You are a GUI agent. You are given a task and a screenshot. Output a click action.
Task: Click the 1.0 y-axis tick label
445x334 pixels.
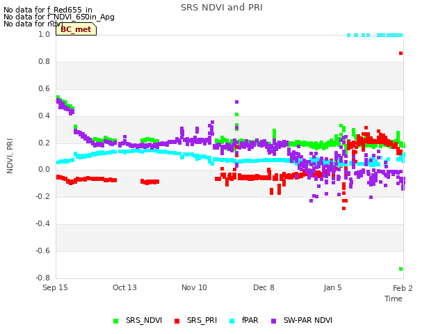[44, 34]
